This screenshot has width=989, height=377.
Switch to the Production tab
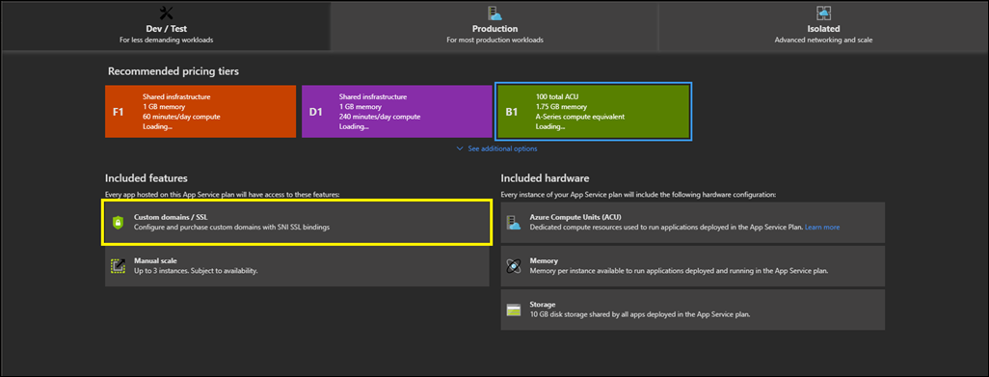coord(494,26)
